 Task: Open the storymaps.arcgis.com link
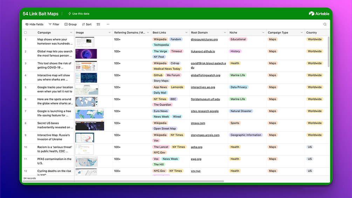[x=205, y=135]
